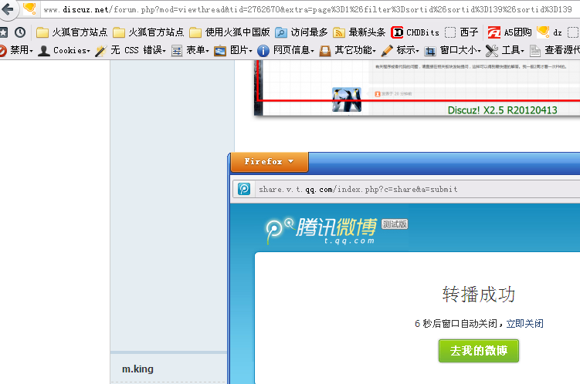Click penguin avatar thumbnail in forum image
This screenshot has width=580, height=384.
[x=347, y=99]
